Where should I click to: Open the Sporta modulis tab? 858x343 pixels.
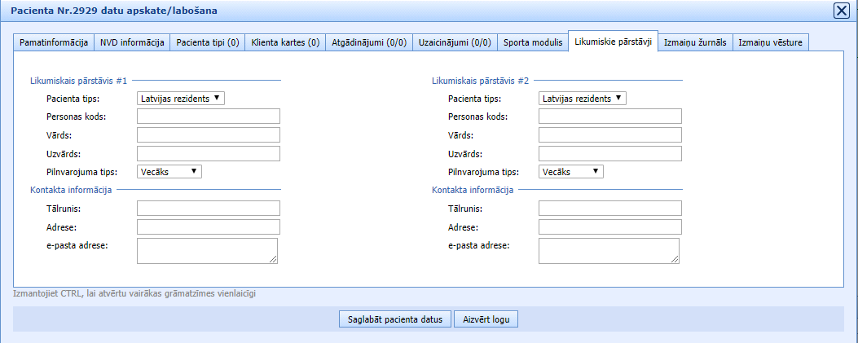[533, 42]
